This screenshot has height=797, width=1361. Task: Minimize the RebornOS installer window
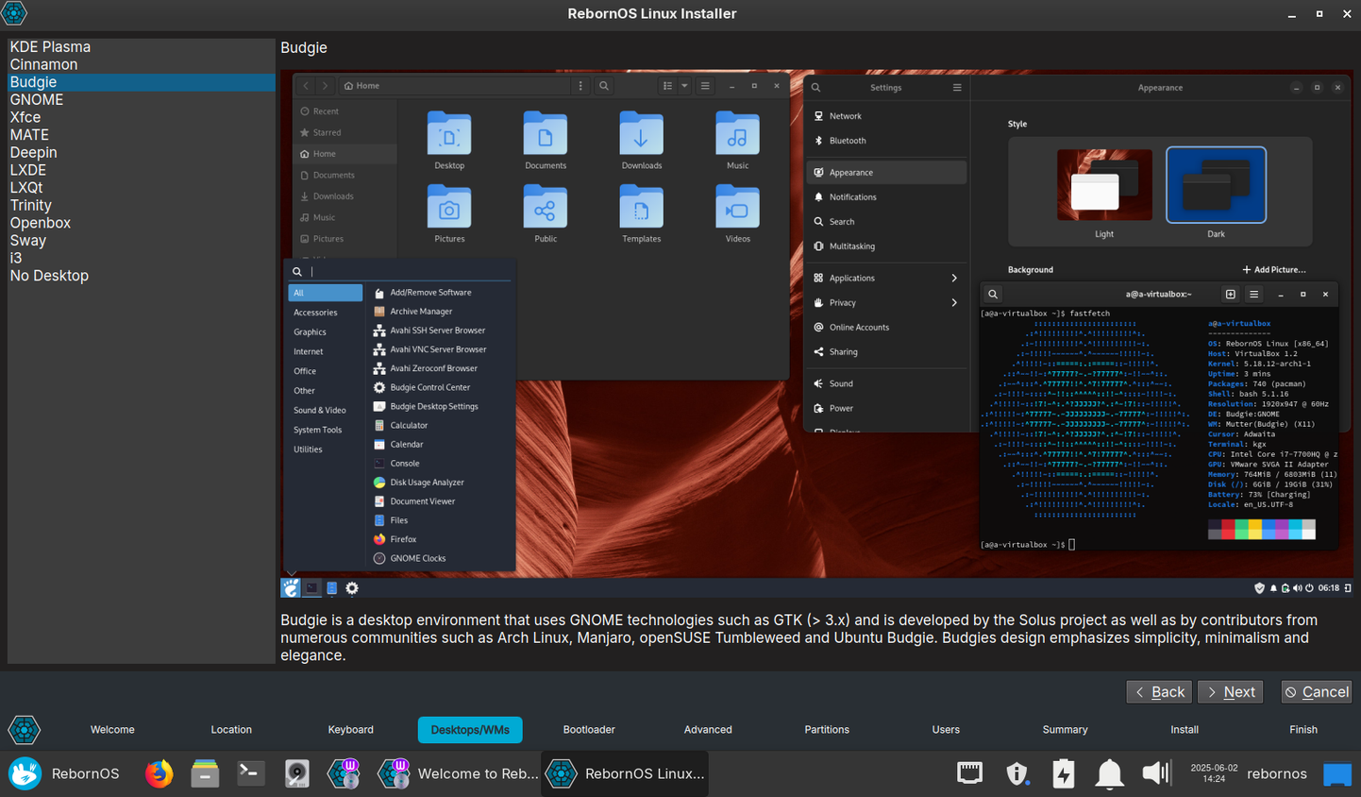[x=1292, y=14]
